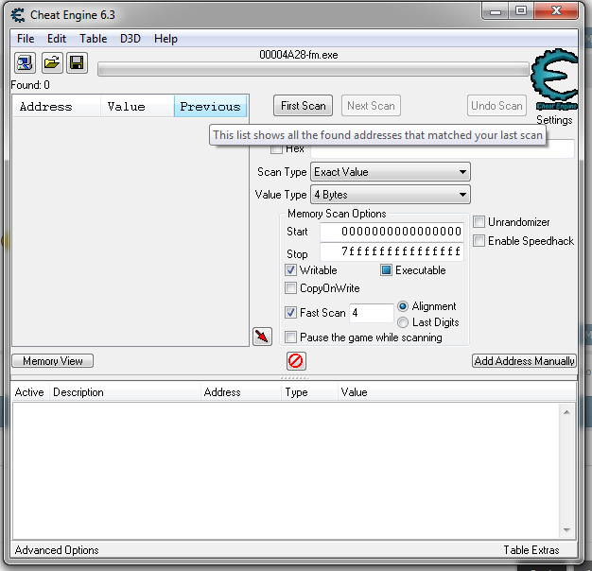592x571 pixels.
Task: Click the scan value input field
Action: [x=443, y=148]
